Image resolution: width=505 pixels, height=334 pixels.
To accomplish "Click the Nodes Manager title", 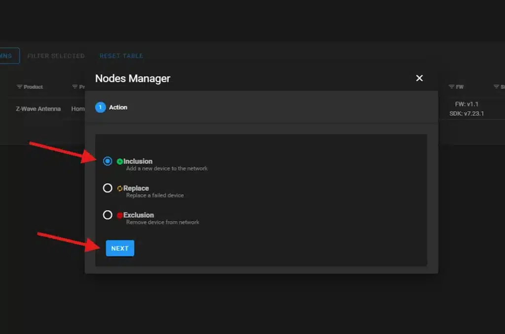I will 133,78.
